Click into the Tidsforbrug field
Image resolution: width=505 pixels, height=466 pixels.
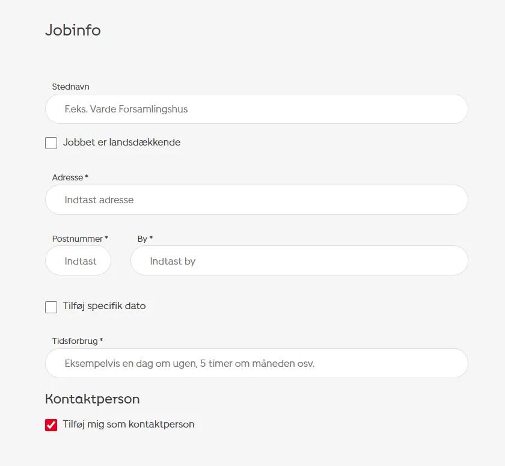click(x=256, y=363)
